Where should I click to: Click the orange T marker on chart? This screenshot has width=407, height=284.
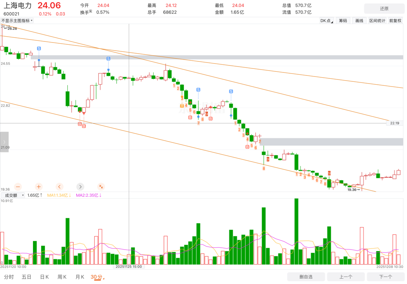182,106
